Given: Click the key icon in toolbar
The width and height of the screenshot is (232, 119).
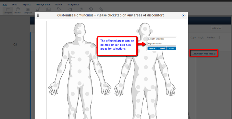Looking at the screenshot, I should click(x=38, y=10).
